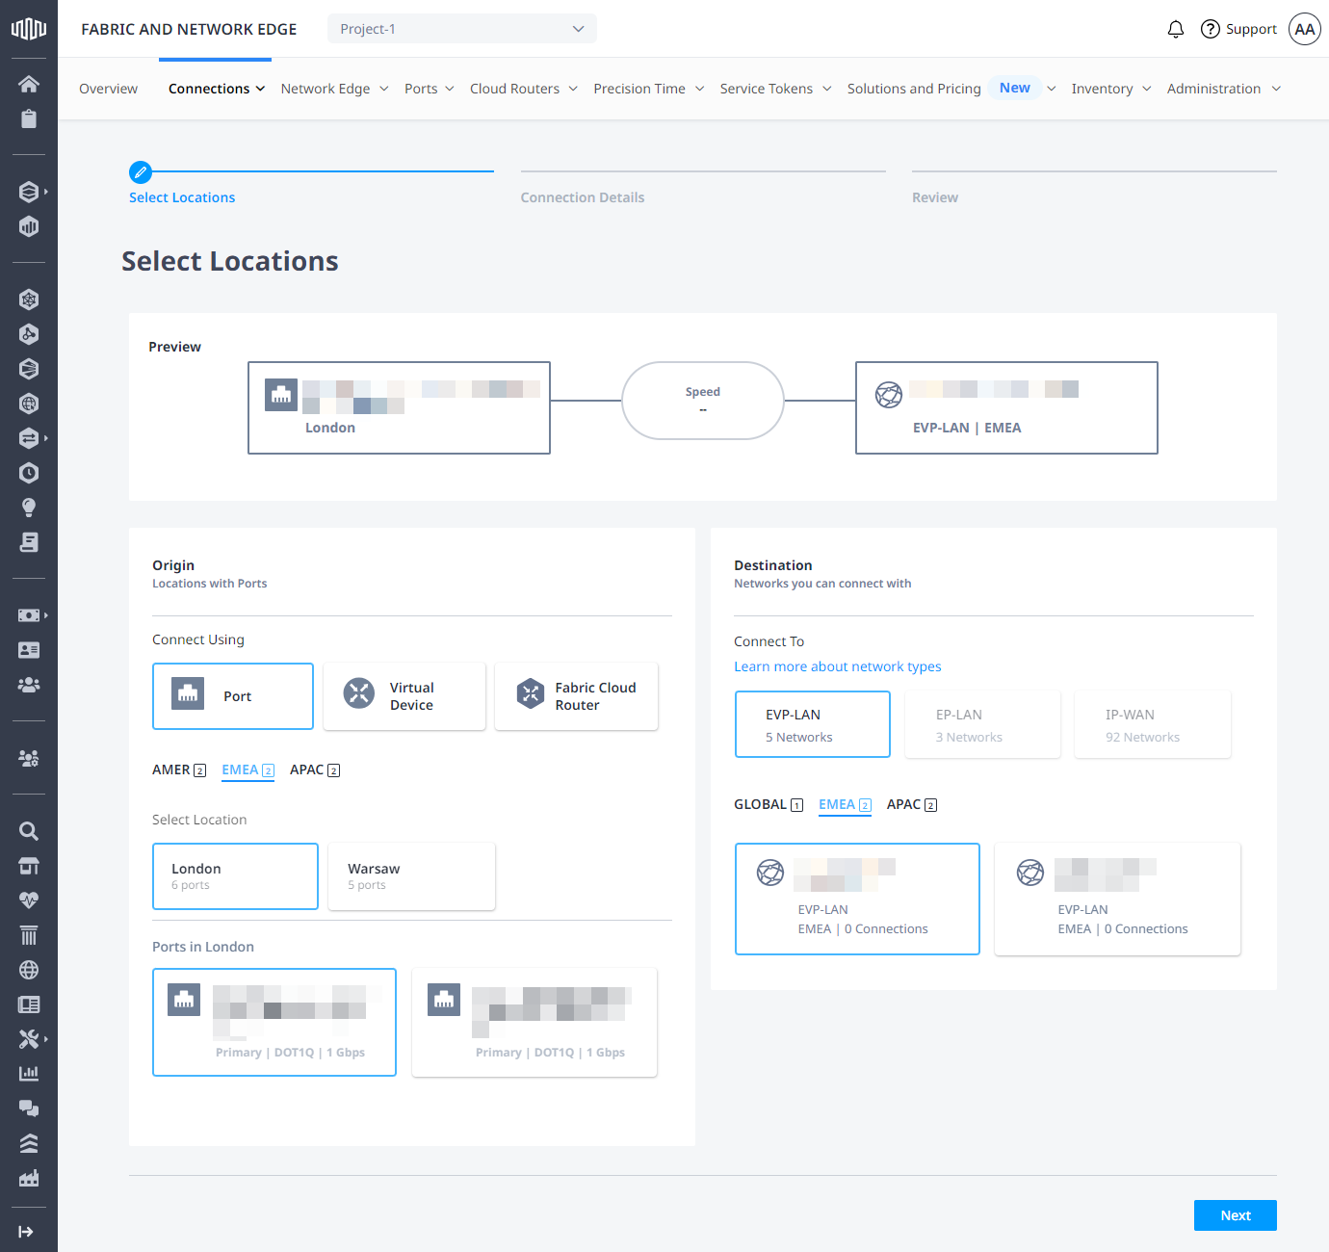This screenshot has height=1252, width=1329.
Task: Open the money bill sidebar icon
Action: (29, 615)
